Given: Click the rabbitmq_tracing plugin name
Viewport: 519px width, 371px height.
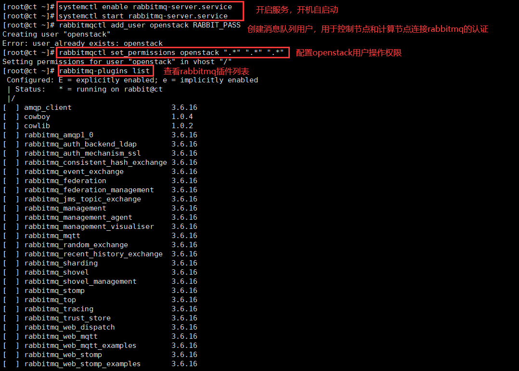Looking at the screenshot, I should 59,309.
